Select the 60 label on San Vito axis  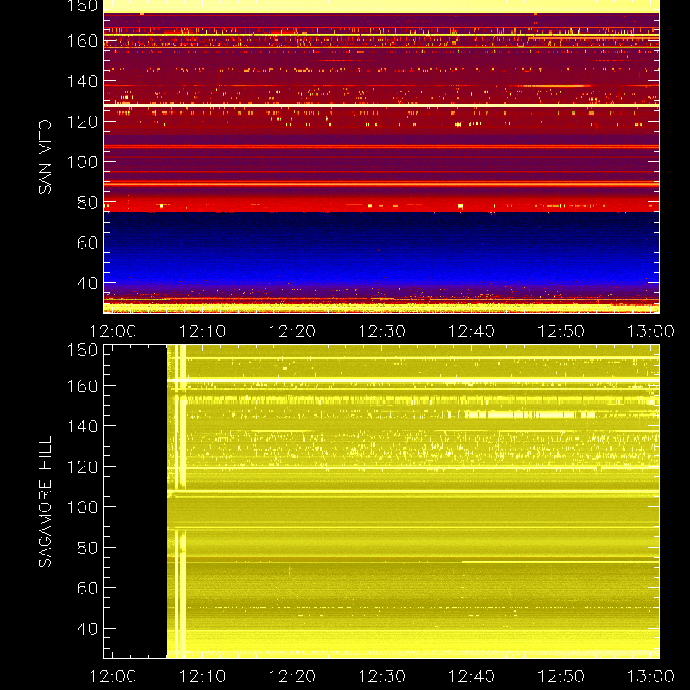[87, 242]
